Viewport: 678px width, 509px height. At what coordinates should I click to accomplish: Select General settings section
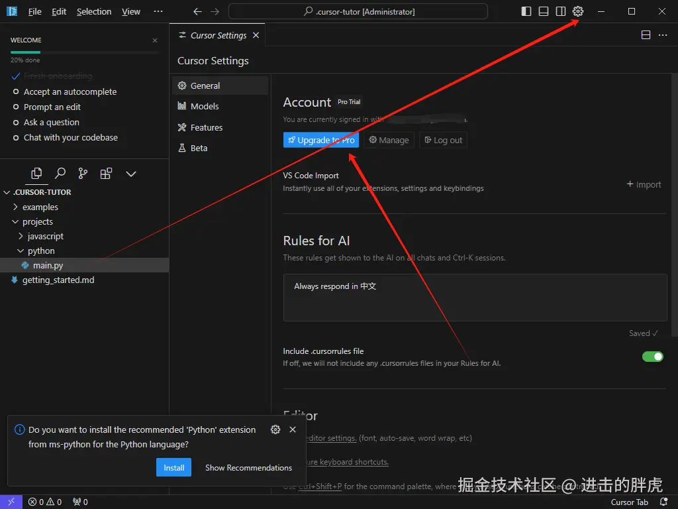click(x=220, y=85)
